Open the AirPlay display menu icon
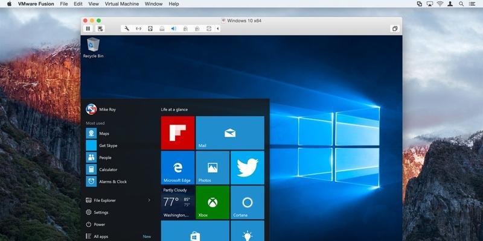483x241 pixels. click(x=430, y=4)
